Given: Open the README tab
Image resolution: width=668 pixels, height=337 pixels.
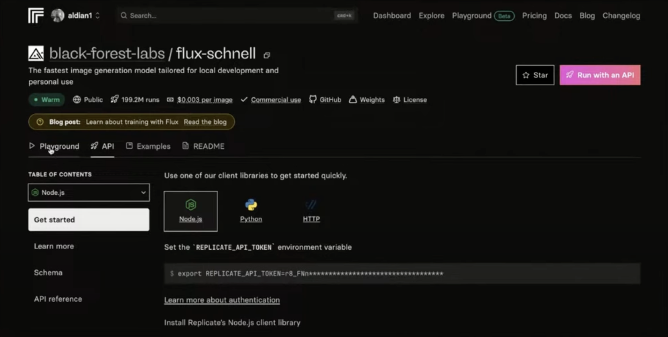Looking at the screenshot, I should tap(203, 146).
